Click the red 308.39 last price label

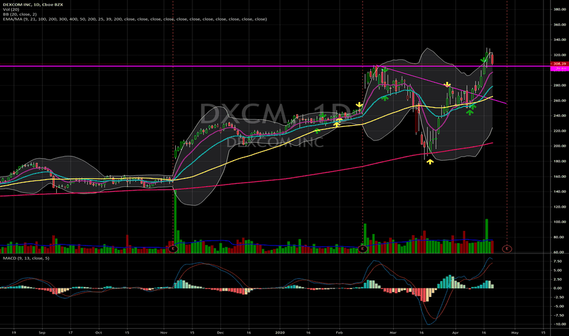point(559,64)
